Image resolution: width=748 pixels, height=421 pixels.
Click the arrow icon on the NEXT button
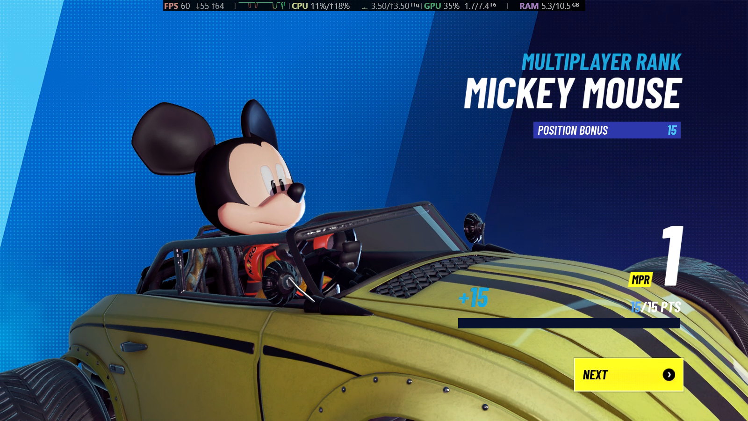[669, 375]
